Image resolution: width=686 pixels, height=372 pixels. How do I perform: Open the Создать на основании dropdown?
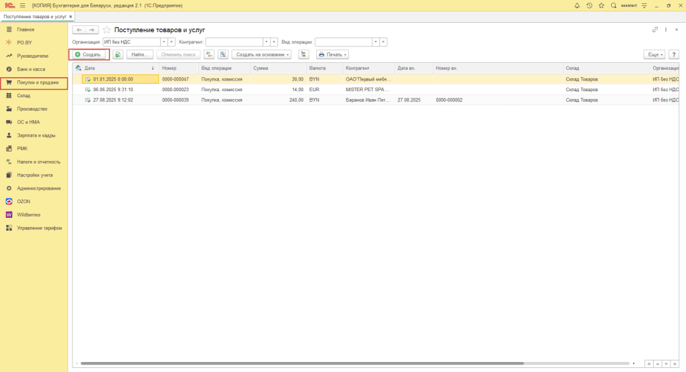pos(261,54)
